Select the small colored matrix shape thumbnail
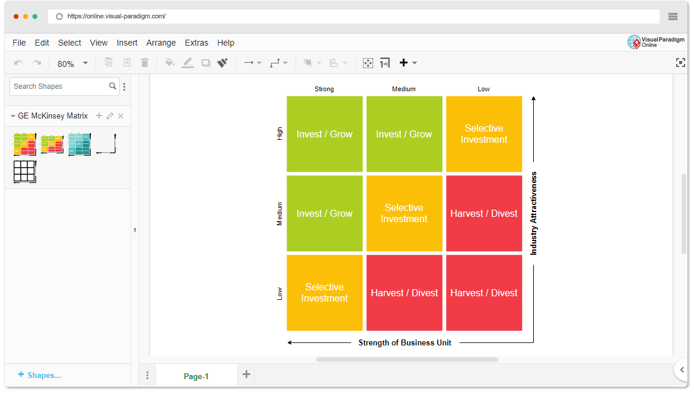Screen dimensions: 694x394 pyautogui.click(x=52, y=144)
